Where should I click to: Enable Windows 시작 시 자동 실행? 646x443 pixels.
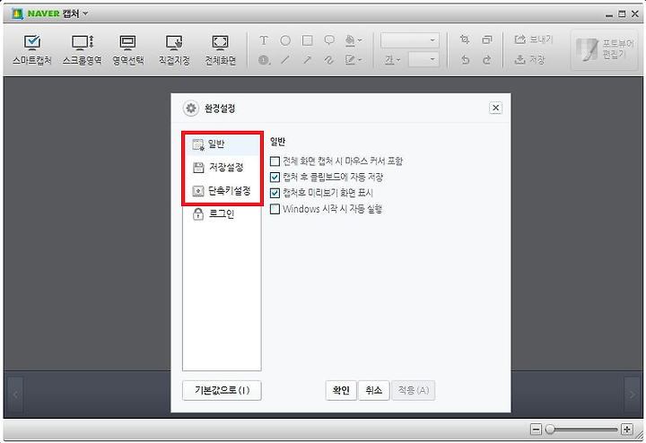point(275,209)
